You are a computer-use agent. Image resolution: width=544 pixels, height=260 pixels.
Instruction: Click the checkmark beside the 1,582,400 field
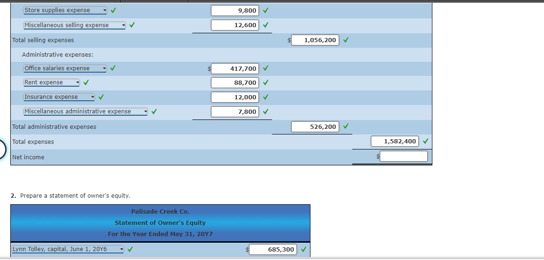[x=425, y=141]
